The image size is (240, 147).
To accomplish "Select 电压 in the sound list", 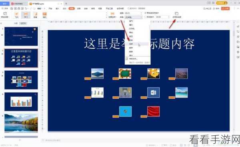I will (131, 36).
